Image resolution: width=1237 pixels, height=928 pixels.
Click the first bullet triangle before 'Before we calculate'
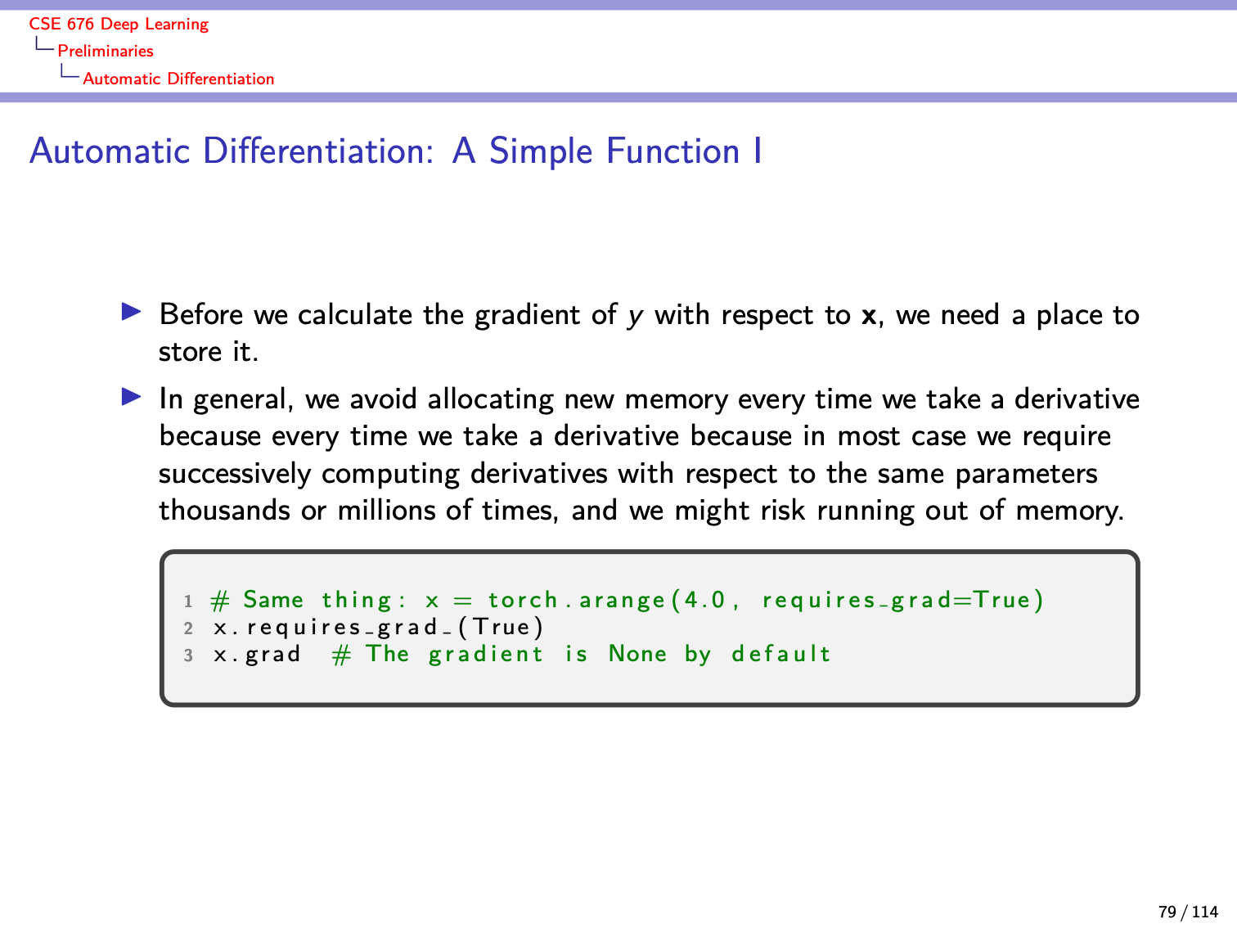coord(131,311)
